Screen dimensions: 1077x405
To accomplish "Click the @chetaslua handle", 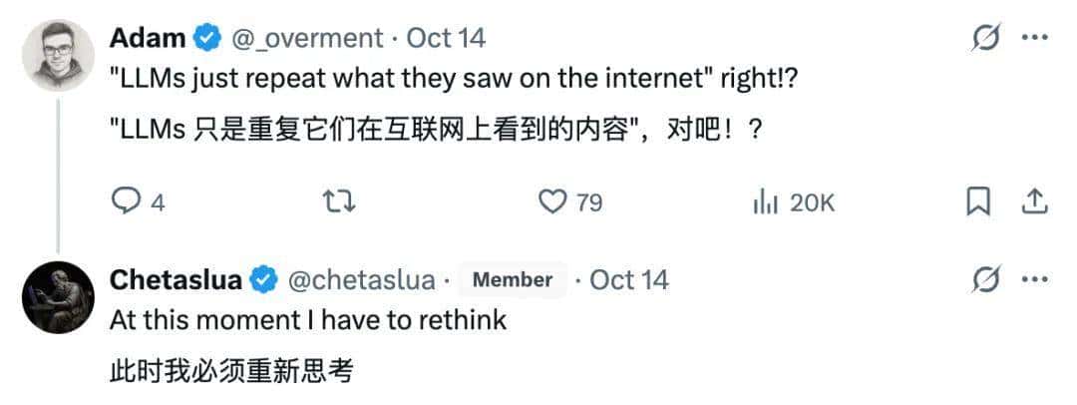I will [361, 280].
